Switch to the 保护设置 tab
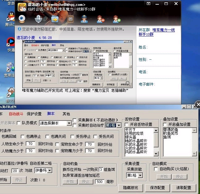The width and height of the screenshot is (200, 194). click(x=34, y=114)
